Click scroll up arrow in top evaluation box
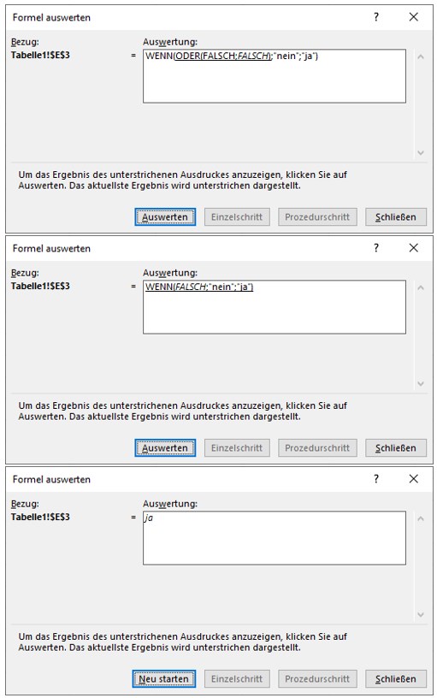 pos(421,56)
